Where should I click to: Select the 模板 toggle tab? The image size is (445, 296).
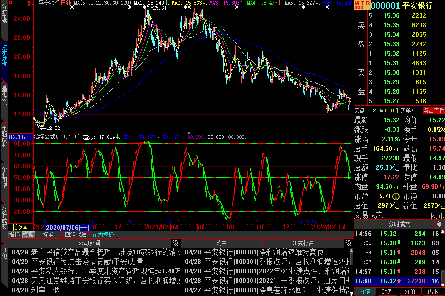coord(28,234)
